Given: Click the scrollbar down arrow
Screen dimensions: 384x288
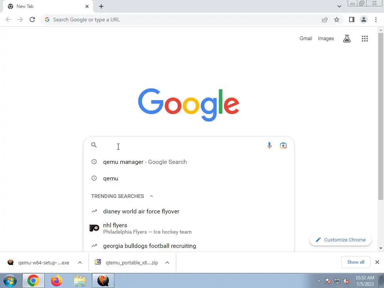Looking at the screenshot, I should 381,248.
